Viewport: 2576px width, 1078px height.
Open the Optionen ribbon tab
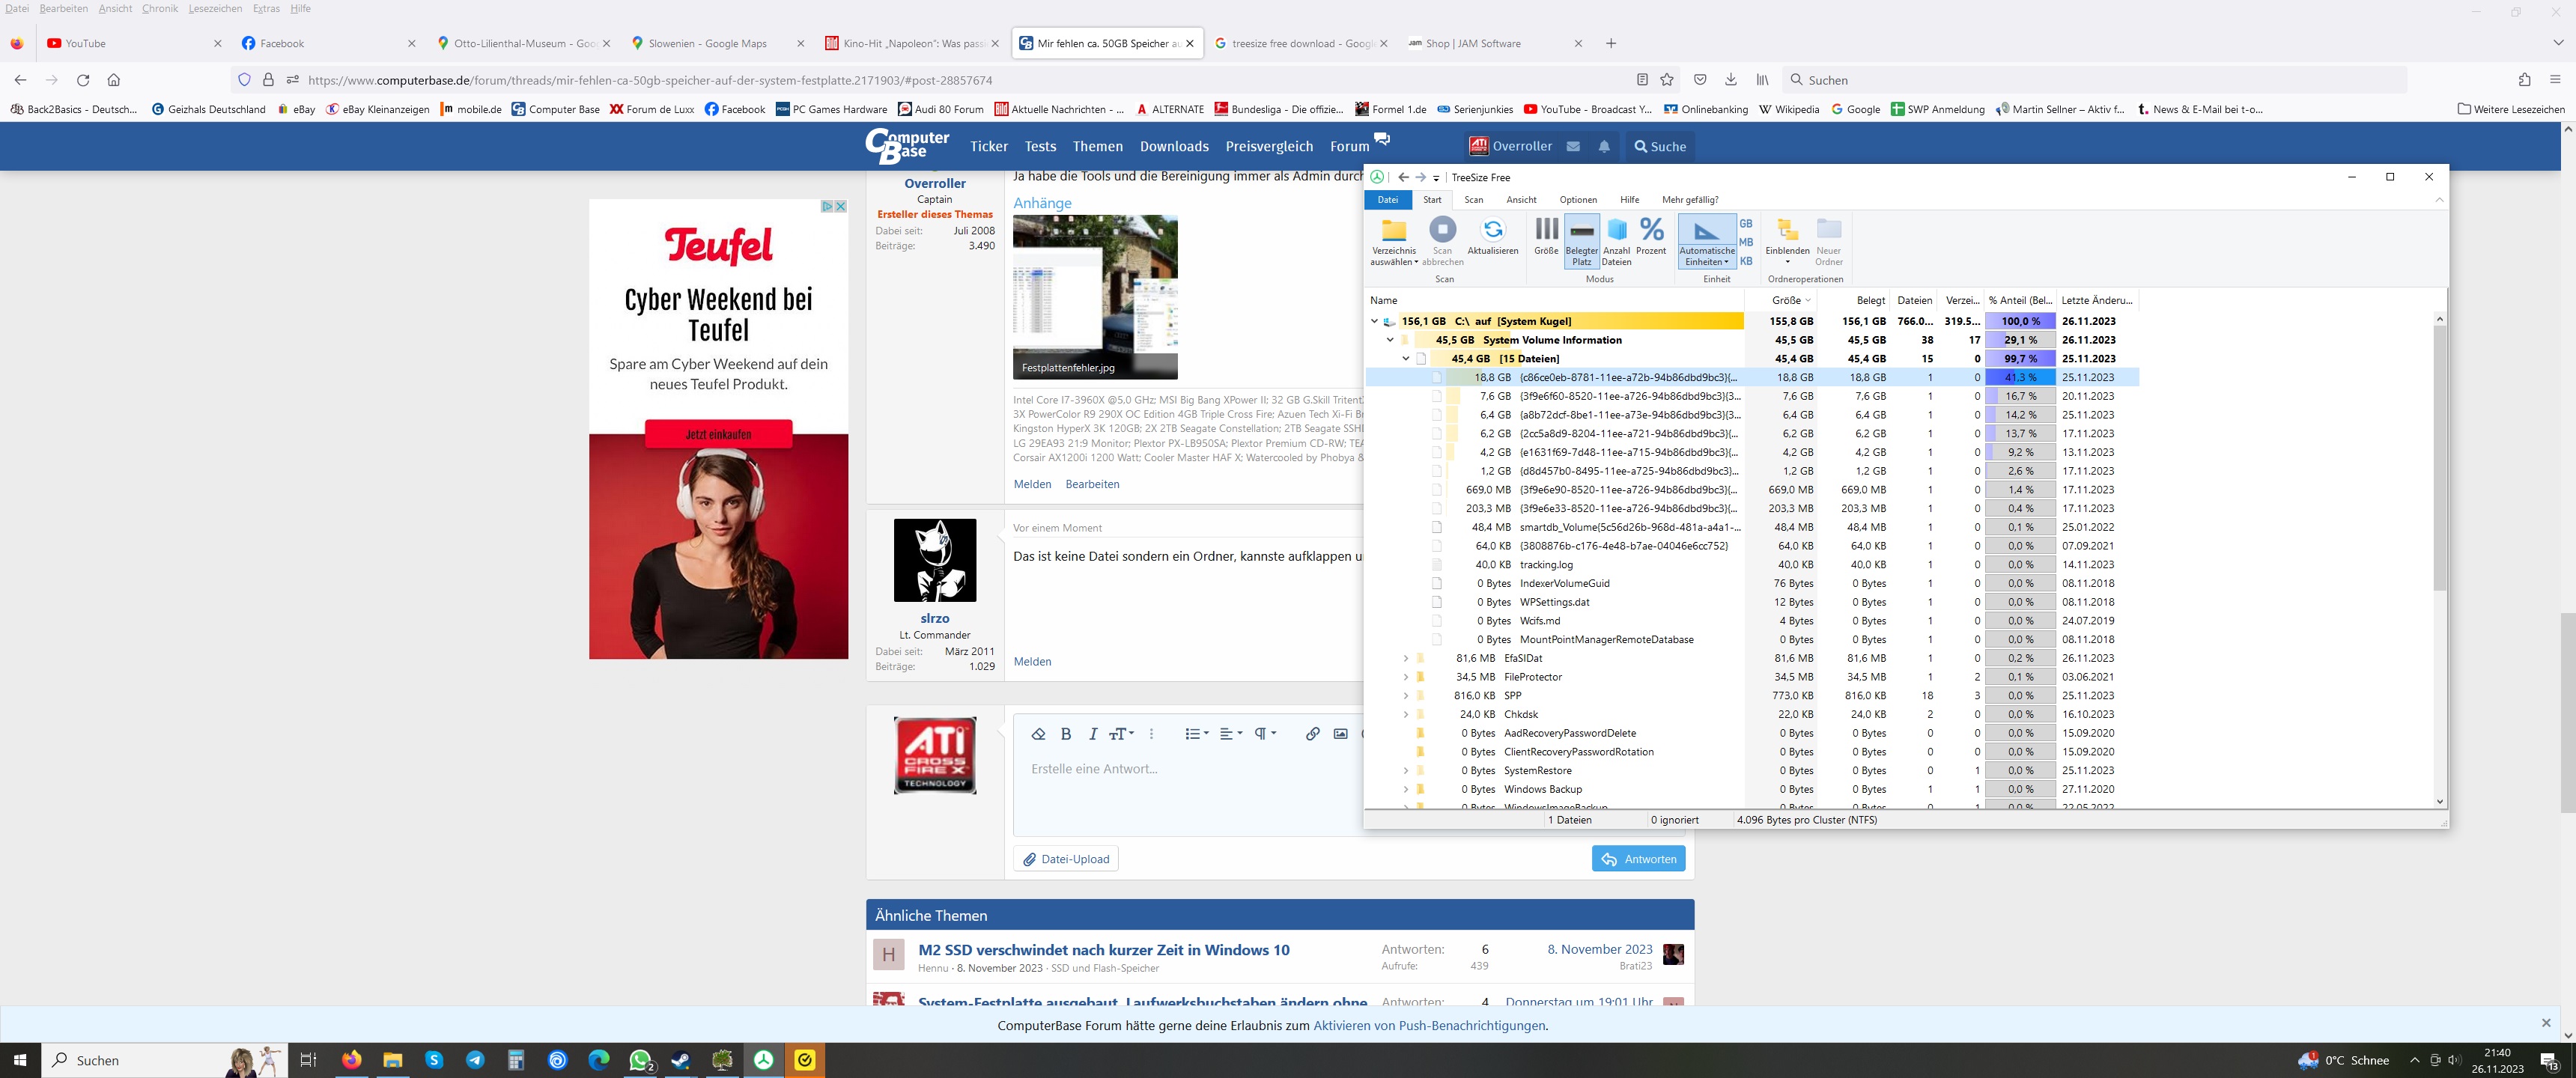pyautogui.click(x=1578, y=200)
